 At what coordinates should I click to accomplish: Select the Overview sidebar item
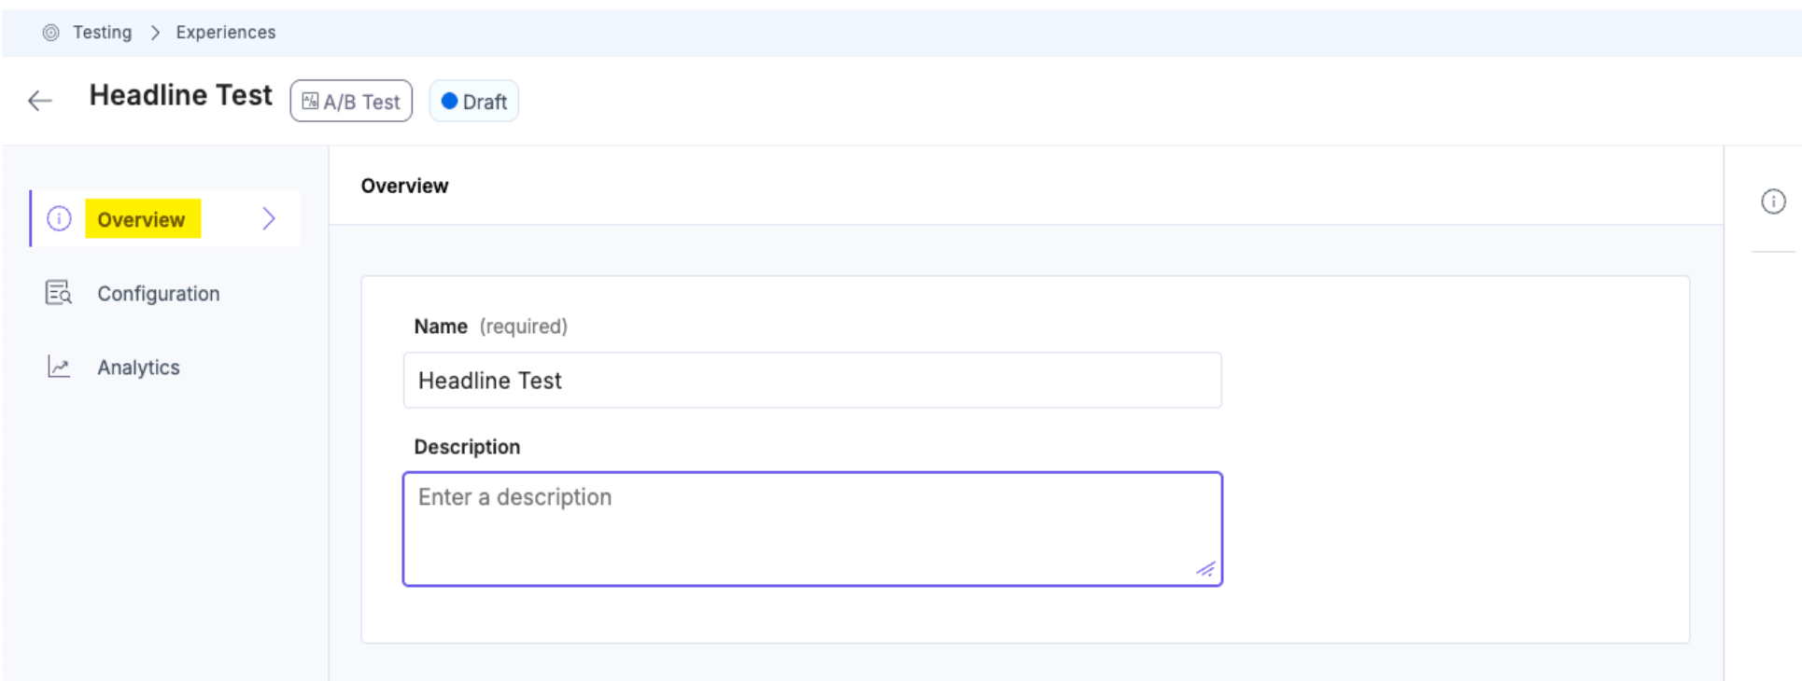[142, 219]
